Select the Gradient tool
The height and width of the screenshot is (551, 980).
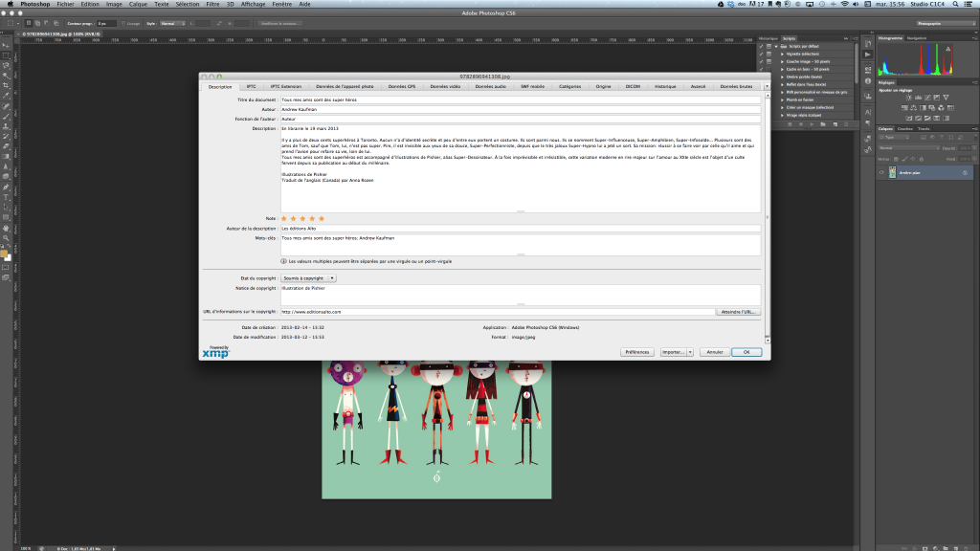point(7,156)
